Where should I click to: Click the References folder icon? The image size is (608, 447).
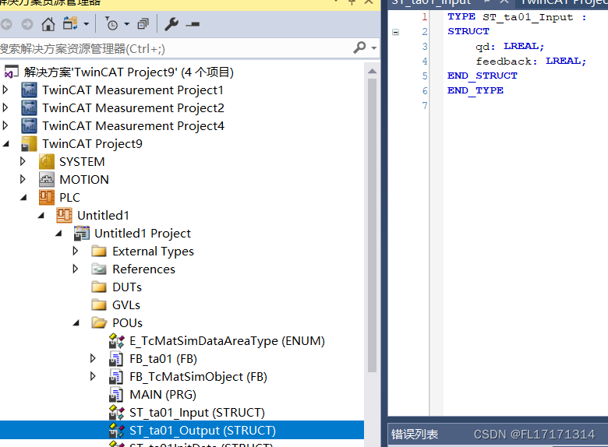point(99,269)
